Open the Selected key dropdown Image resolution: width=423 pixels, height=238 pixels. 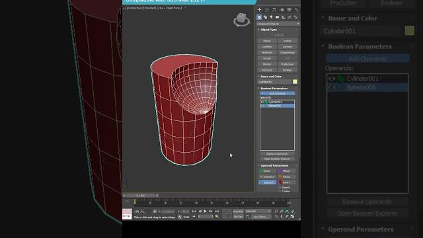click(258, 212)
